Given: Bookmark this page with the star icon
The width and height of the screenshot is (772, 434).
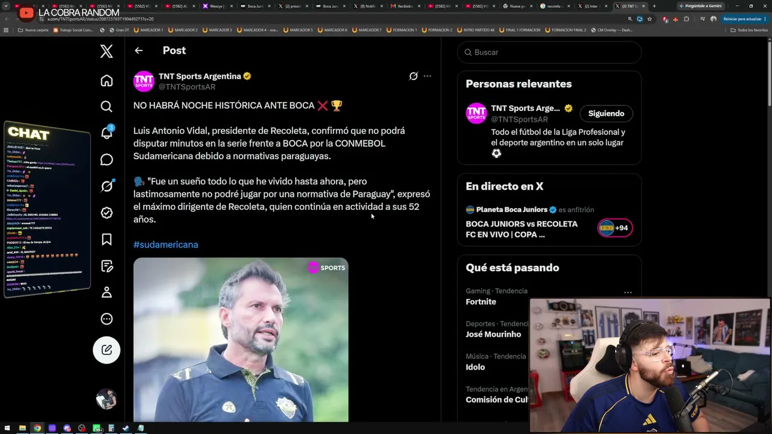Looking at the screenshot, I should (650, 19).
